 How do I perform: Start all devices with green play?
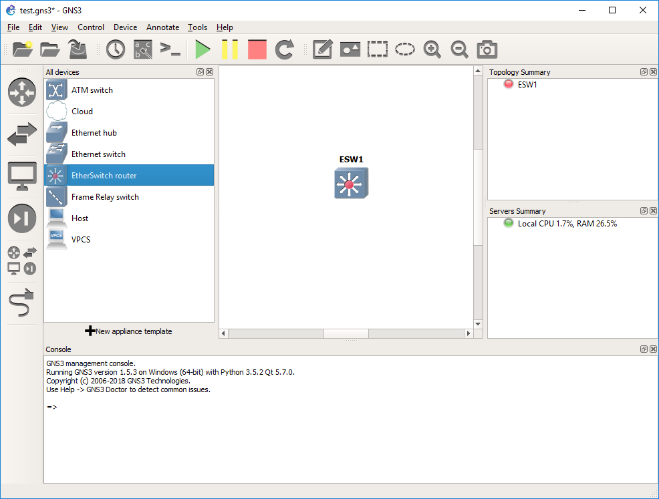click(x=203, y=49)
